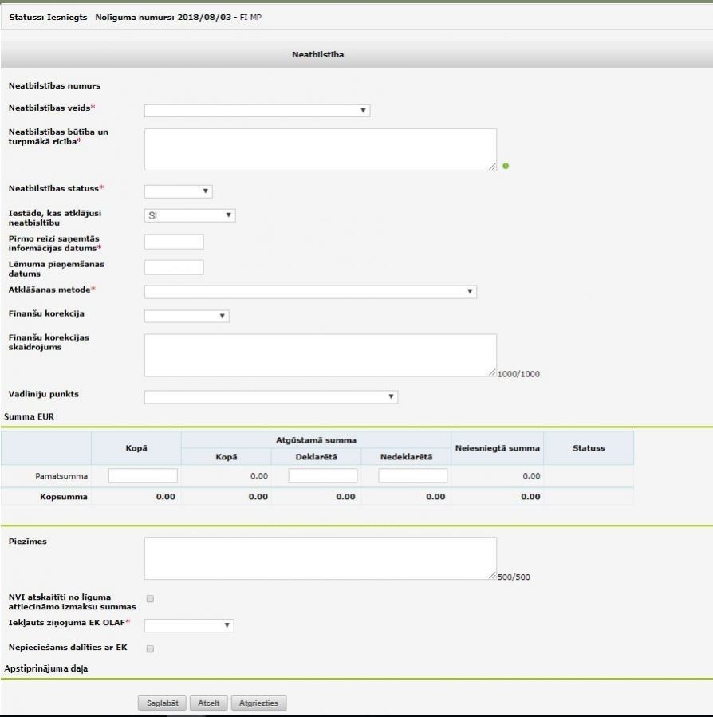Click the green info dot beside description textarea
The image size is (713, 717).
(x=506, y=167)
